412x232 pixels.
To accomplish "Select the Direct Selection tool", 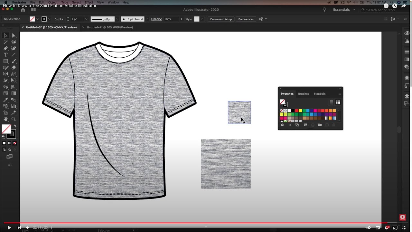I will pyautogui.click(x=14, y=35).
